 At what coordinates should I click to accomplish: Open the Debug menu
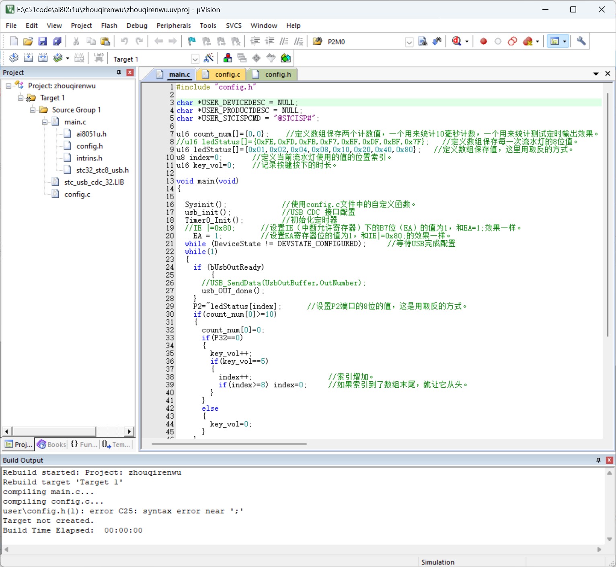click(x=137, y=25)
